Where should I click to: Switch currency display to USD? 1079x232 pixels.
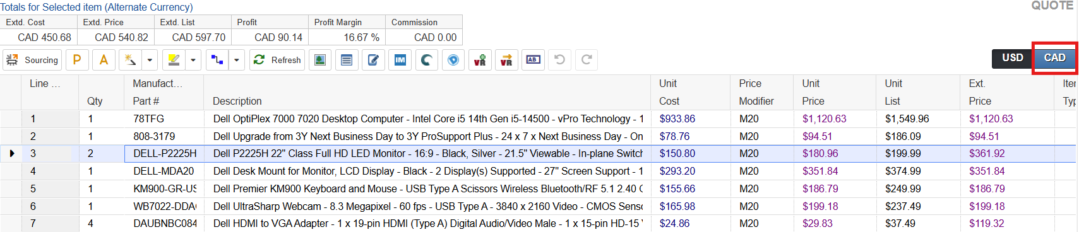coord(1013,57)
